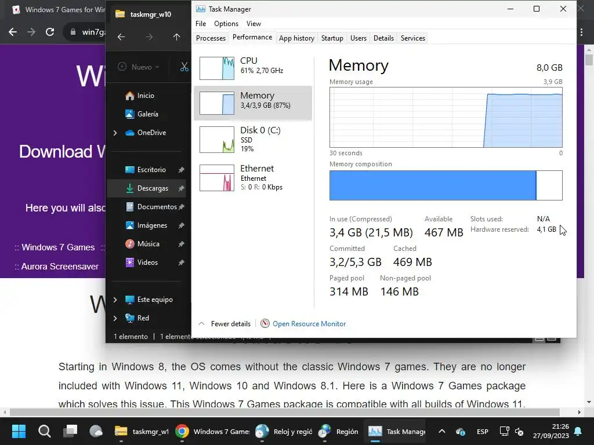Click the Open Resource Monitor link
Viewport: 594px width, 445px height.
click(309, 324)
